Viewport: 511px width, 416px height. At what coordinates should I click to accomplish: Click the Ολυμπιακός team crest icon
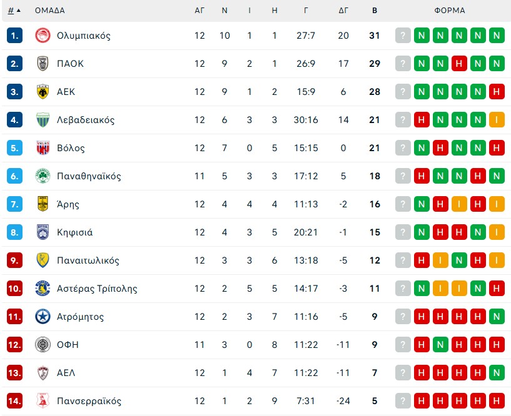coord(43,36)
